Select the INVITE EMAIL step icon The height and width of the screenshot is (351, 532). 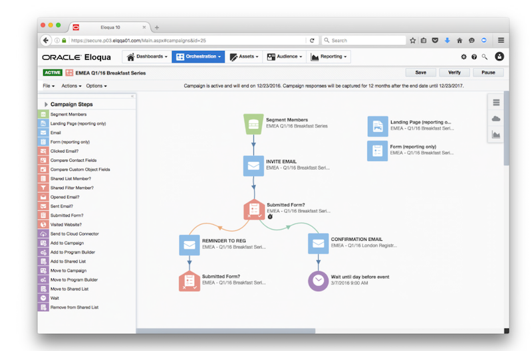(253, 165)
